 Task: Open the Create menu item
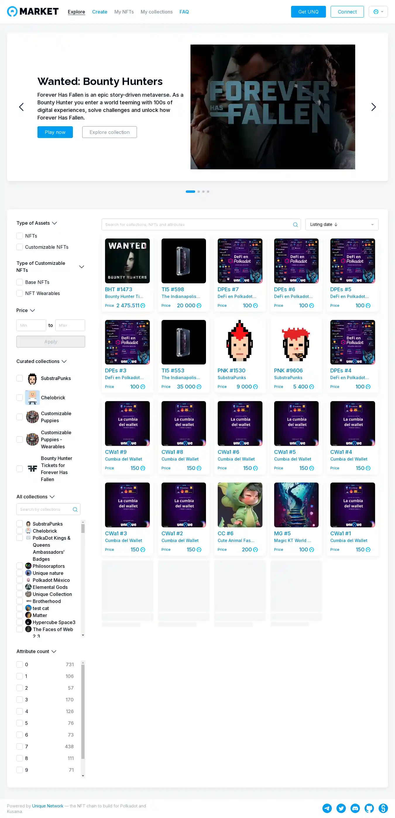coord(99,12)
